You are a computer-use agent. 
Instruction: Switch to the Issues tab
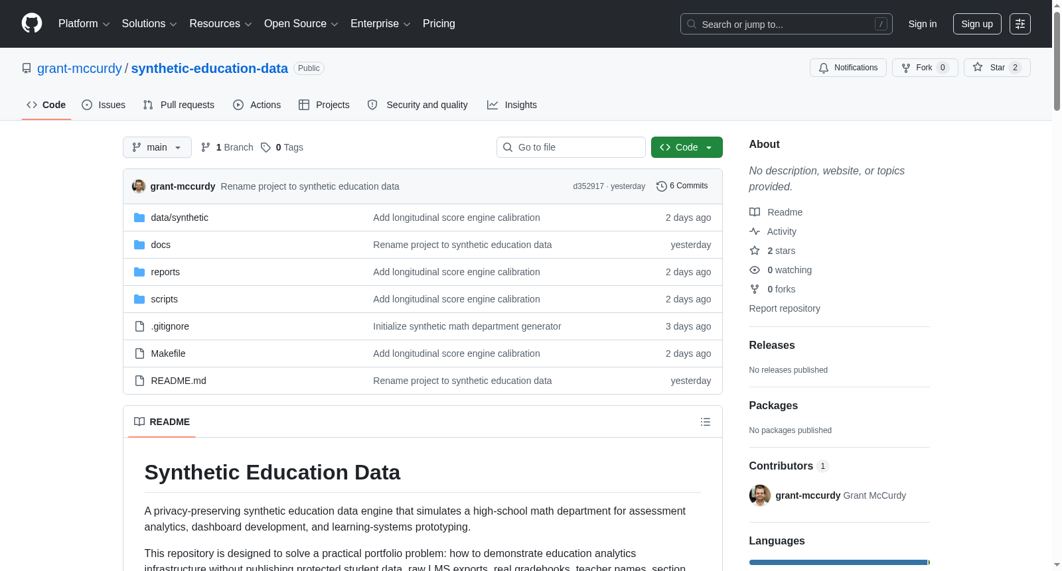pos(104,105)
